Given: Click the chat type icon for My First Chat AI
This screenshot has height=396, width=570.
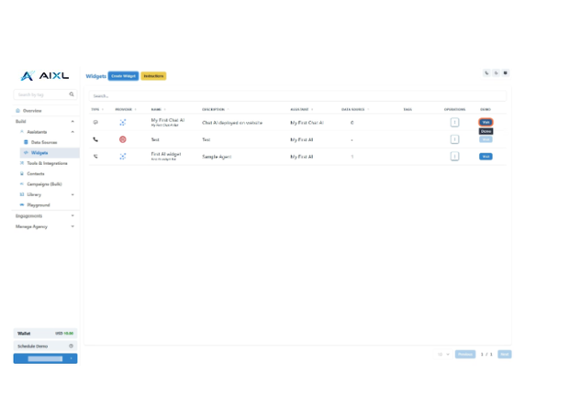Looking at the screenshot, I should point(95,122).
